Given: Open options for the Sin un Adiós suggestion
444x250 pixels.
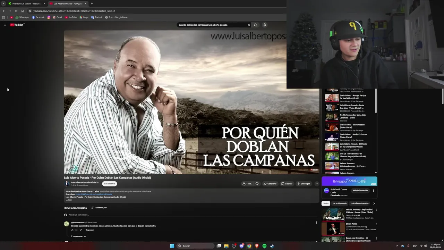Looking at the screenshot, I should 376,224.
